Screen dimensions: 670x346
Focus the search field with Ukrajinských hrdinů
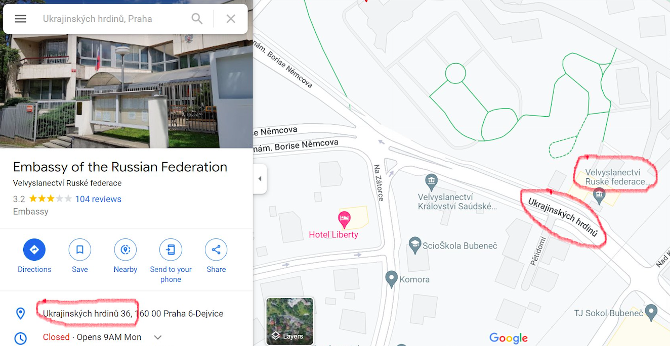(x=111, y=19)
